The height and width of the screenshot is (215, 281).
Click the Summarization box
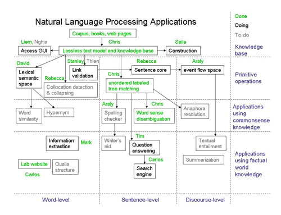click(203, 159)
